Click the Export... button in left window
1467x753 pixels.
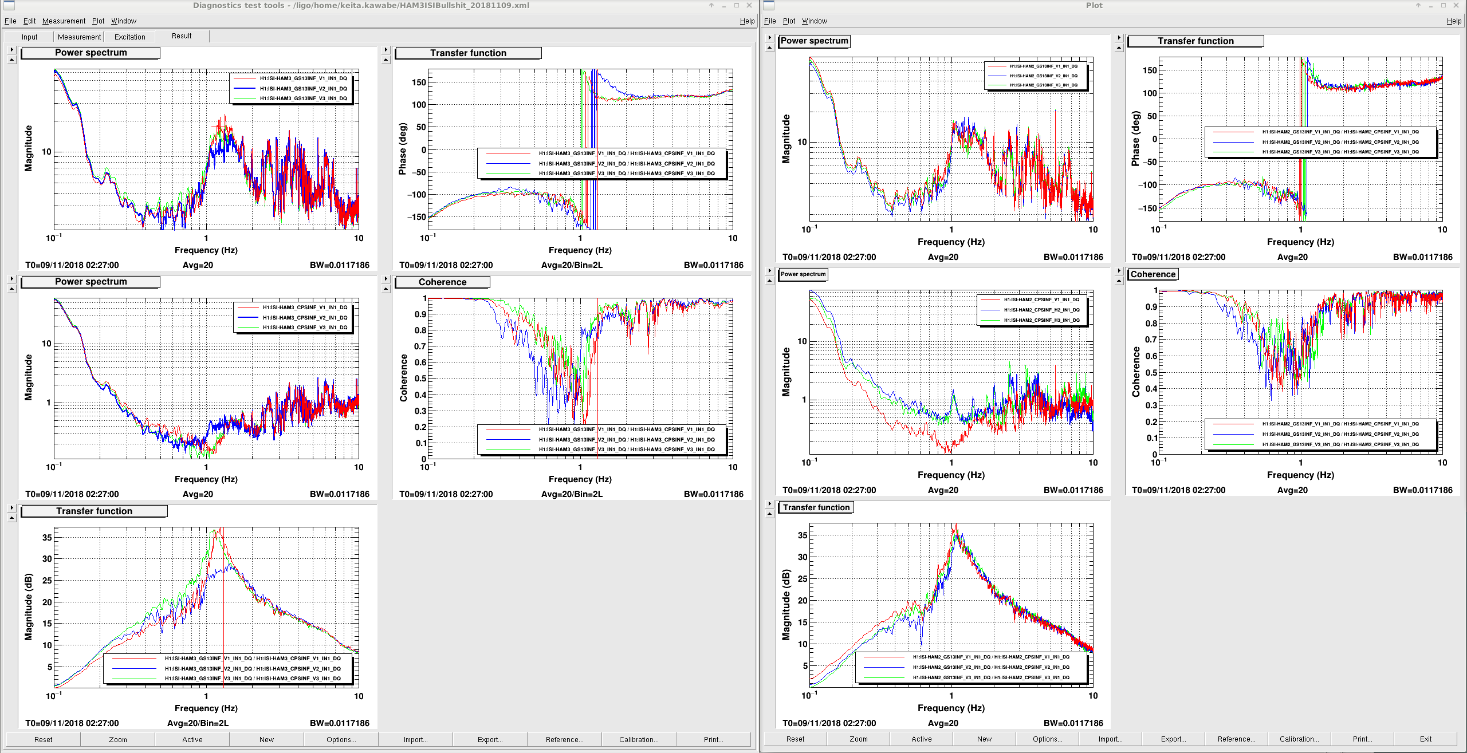(x=490, y=739)
